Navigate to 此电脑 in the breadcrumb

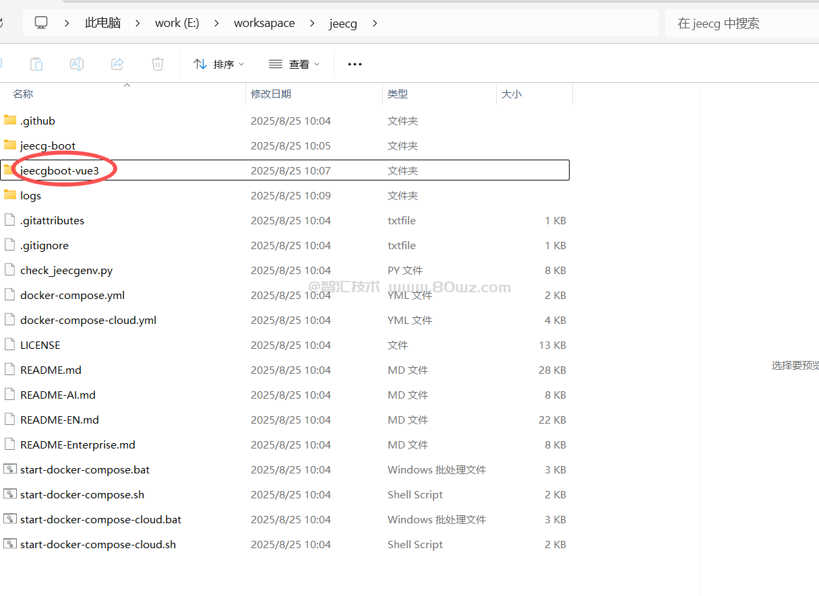tap(102, 23)
